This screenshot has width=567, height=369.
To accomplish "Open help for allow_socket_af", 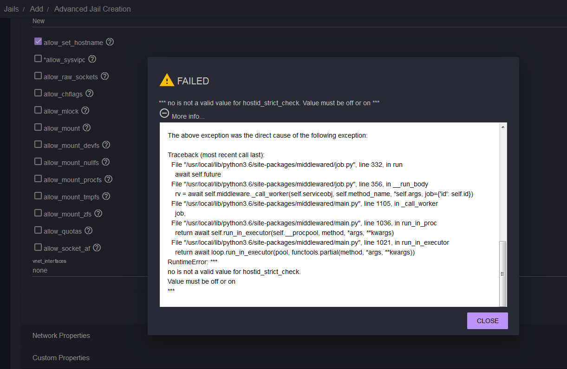I will [97, 248].
